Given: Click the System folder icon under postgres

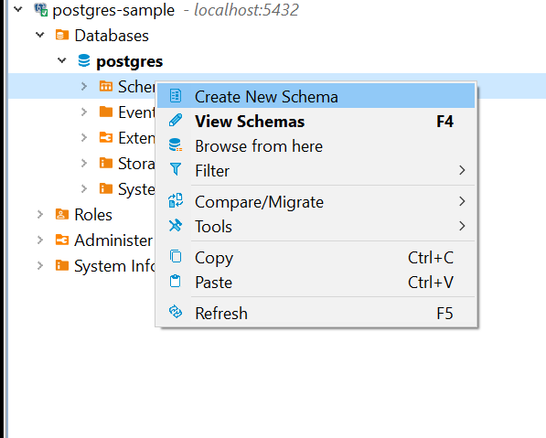Looking at the screenshot, I should coord(106,188).
